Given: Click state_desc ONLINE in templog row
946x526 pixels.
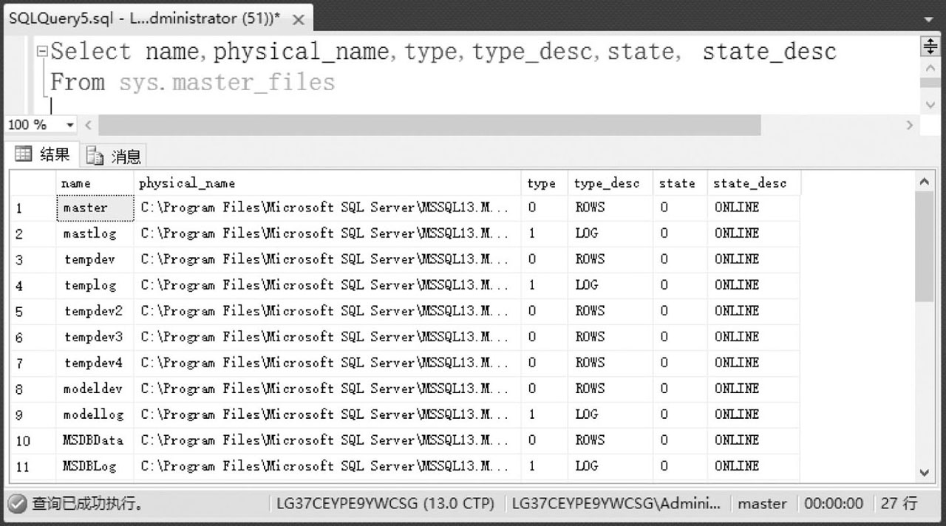Looking at the screenshot, I should 754,286.
